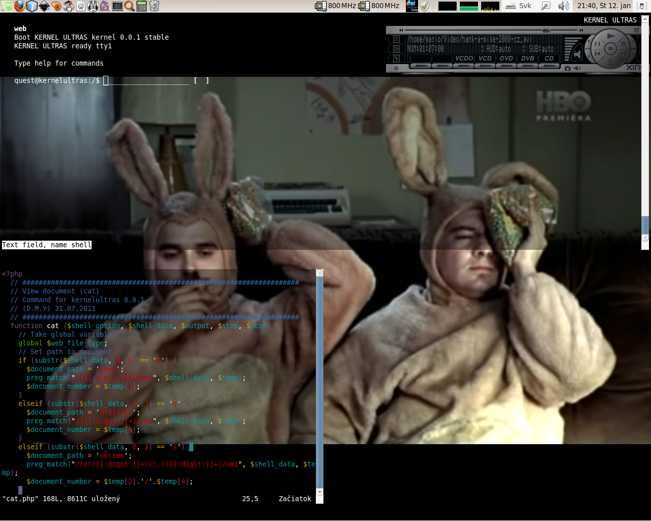Open the orange shell icon launcher
This screenshot has width=651, height=521.
56,6
